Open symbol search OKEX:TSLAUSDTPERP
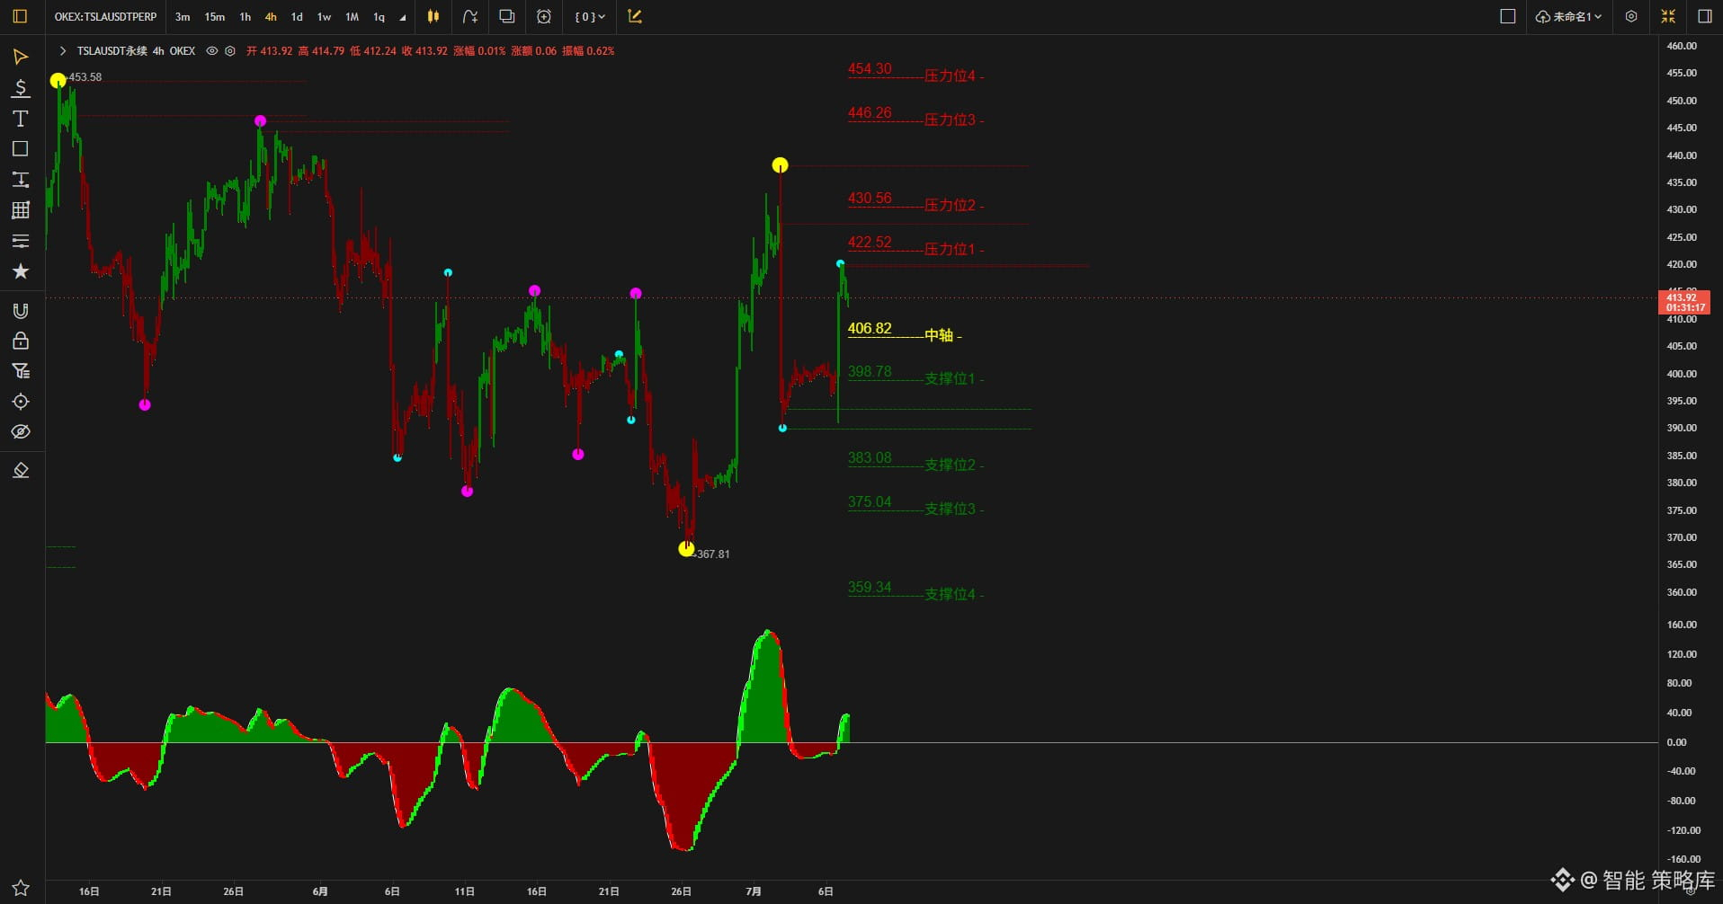This screenshot has width=1723, height=904. click(x=105, y=17)
